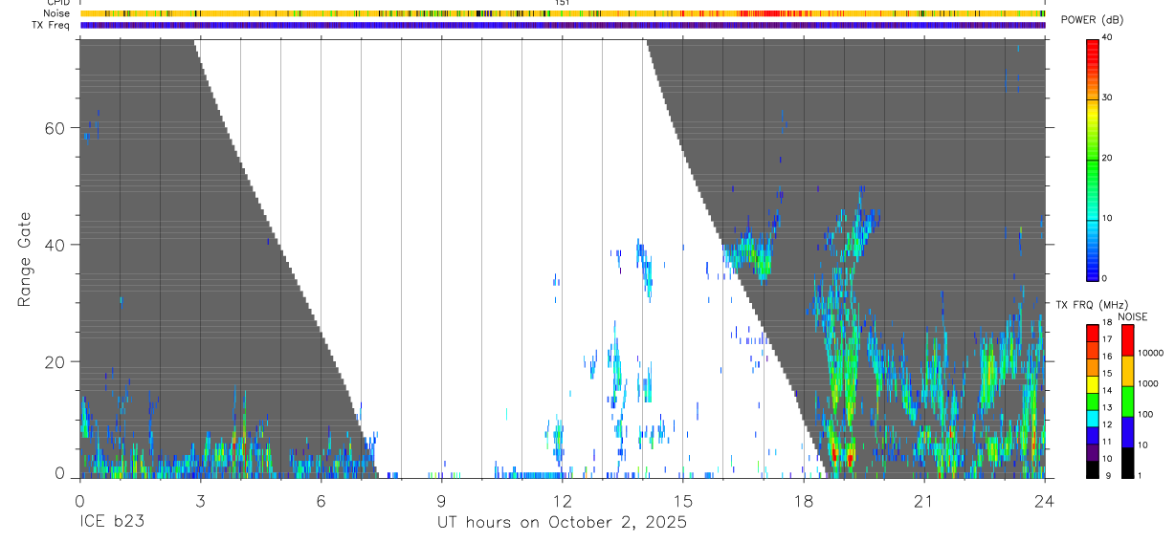Click the 20 value on POWER color bar

pyautogui.click(x=1107, y=159)
